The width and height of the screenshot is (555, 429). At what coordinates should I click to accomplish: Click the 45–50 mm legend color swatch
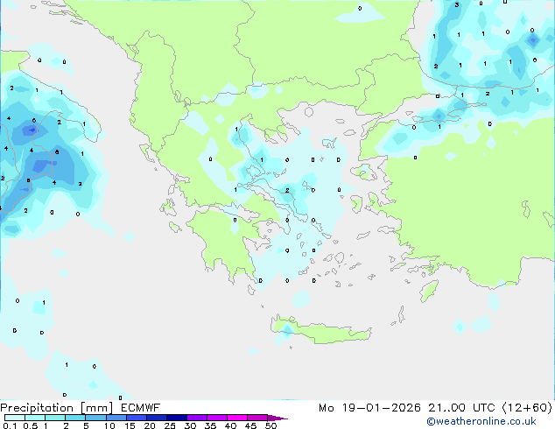pos(257,418)
